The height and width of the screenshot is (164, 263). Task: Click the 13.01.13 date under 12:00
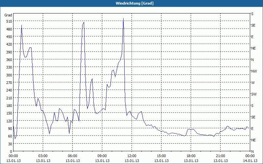[132, 161]
